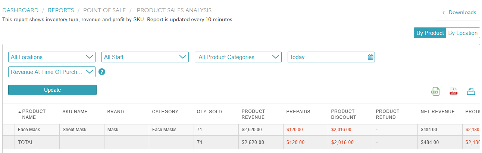Click the Today date range field
Image resolution: width=482 pixels, height=153 pixels.
click(326, 57)
